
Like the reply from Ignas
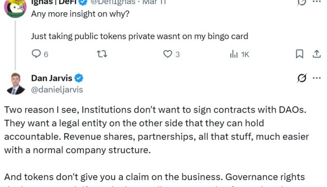(168, 54)
